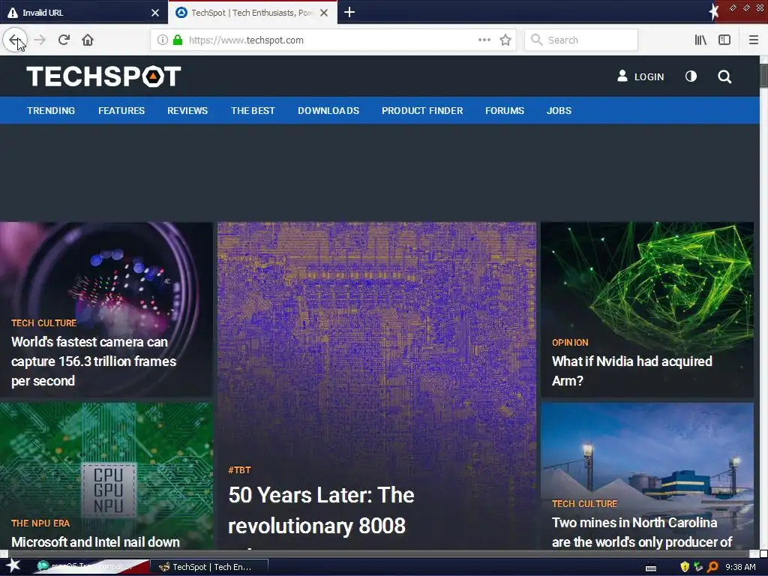Show site information icon in address bar
The width and height of the screenshot is (768, 576).
click(163, 40)
